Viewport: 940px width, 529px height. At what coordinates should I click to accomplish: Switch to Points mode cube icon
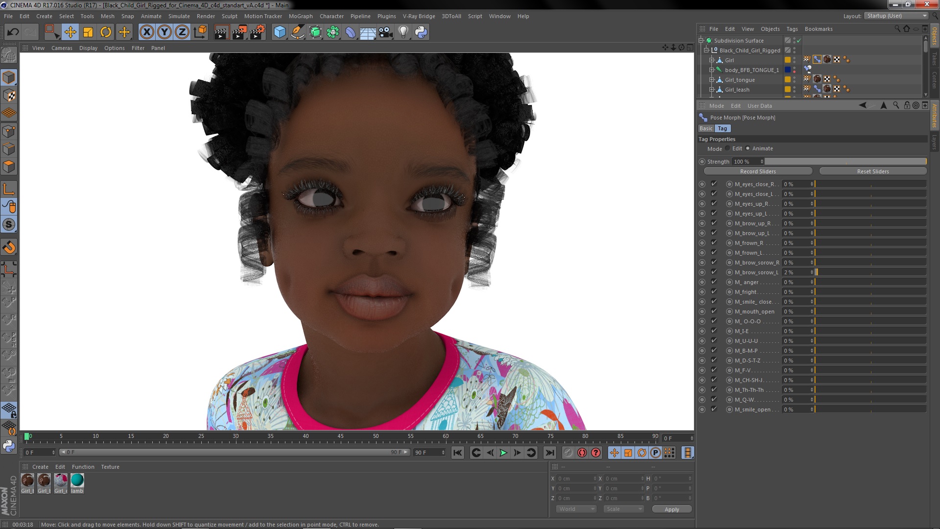pyautogui.click(x=9, y=131)
